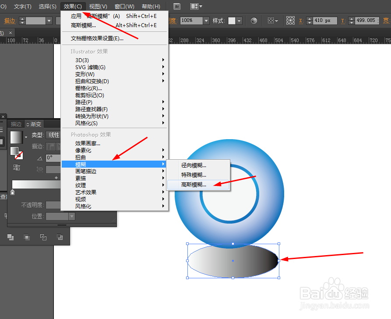Select the highlighted 模糊 menu item
The height and width of the screenshot is (319, 391).
click(x=115, y=164)
